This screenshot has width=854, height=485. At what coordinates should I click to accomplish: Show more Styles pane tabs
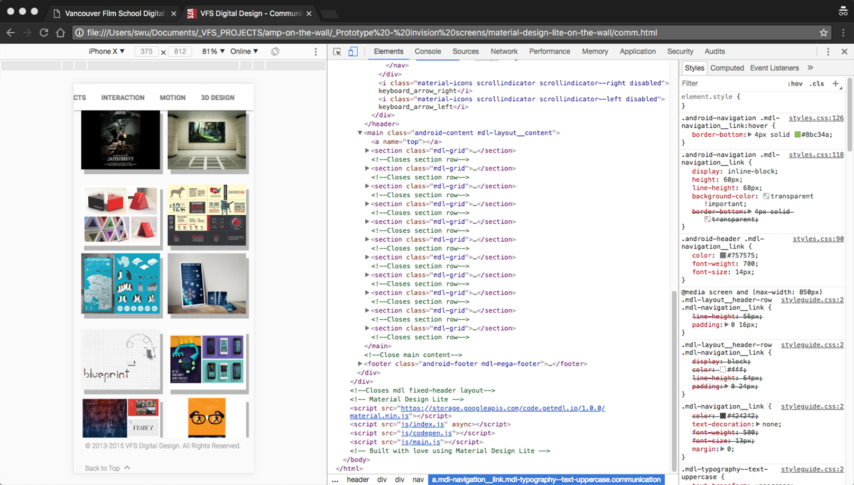tap(810, 68)
